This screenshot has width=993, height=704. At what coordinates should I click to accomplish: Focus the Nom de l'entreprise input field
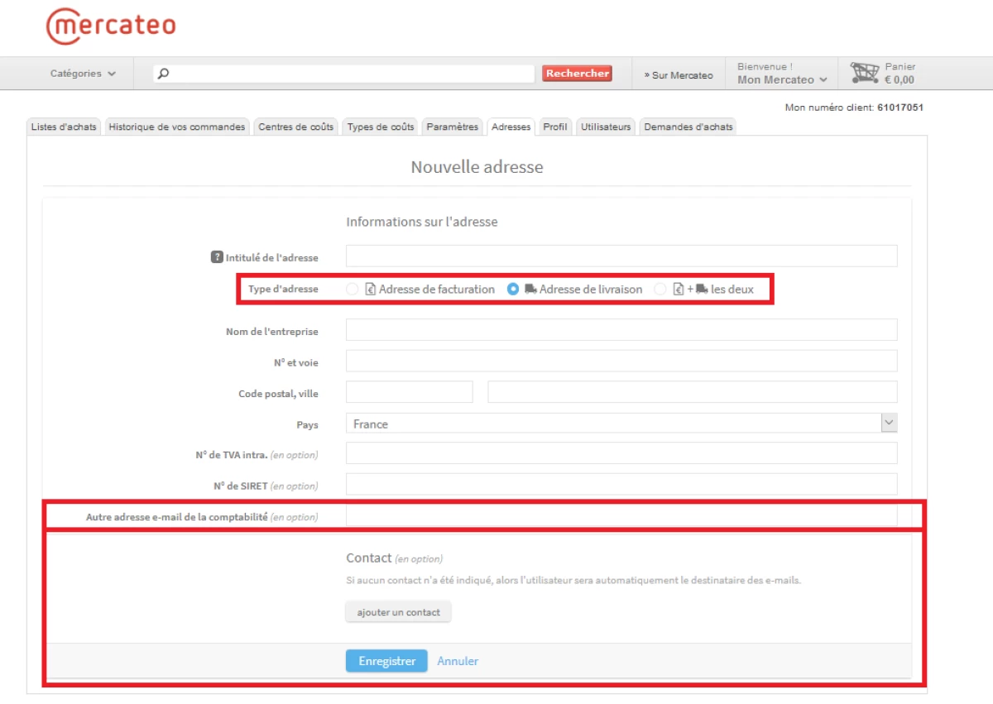621,330
